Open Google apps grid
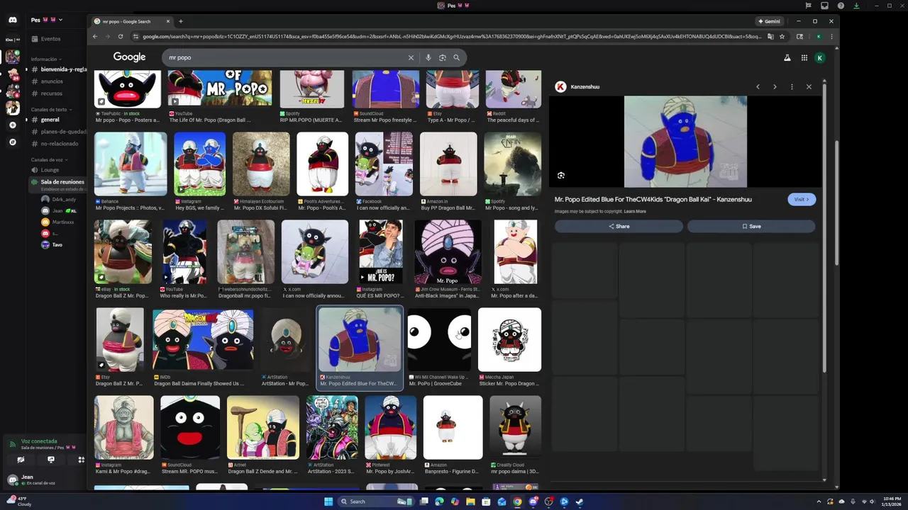This screenshot has height=510, width=908. pyautogui.click(x=804, y=57)
